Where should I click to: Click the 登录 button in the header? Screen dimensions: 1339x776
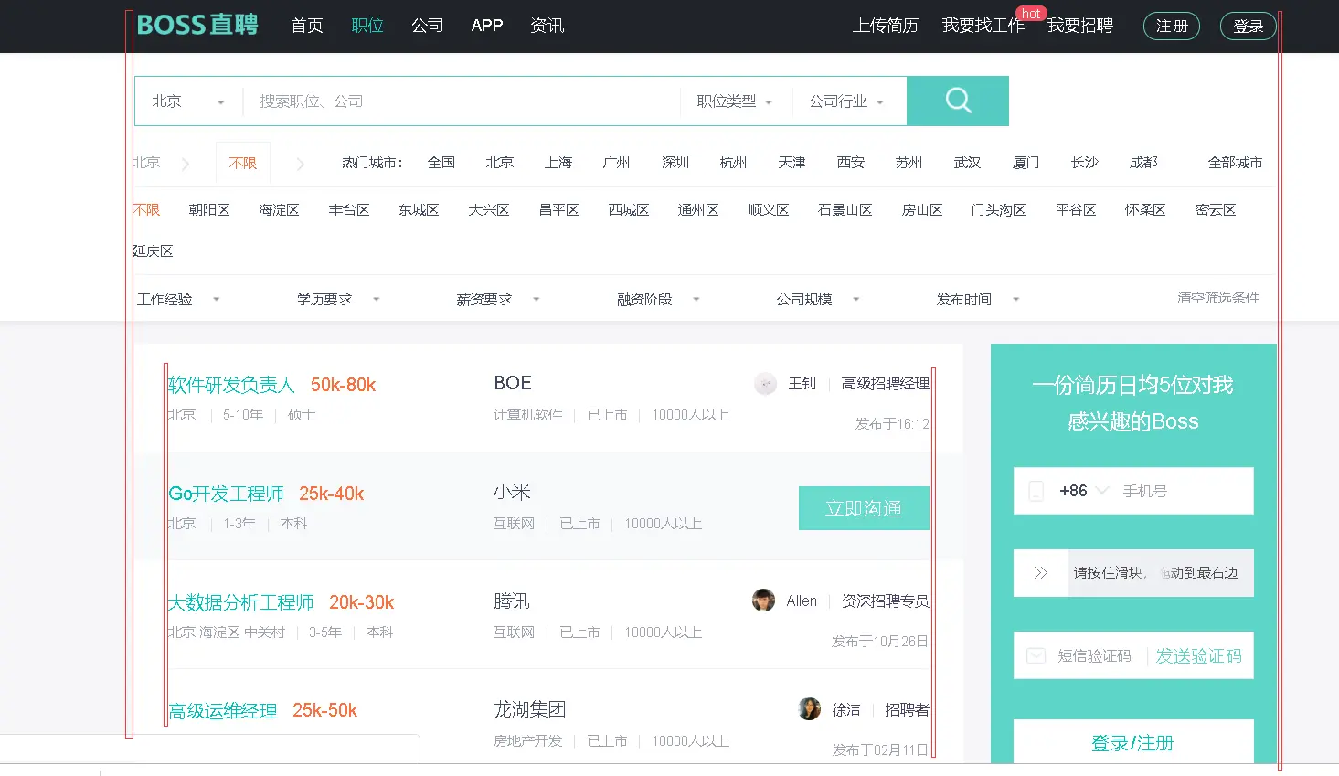[x=1249, y=26]
